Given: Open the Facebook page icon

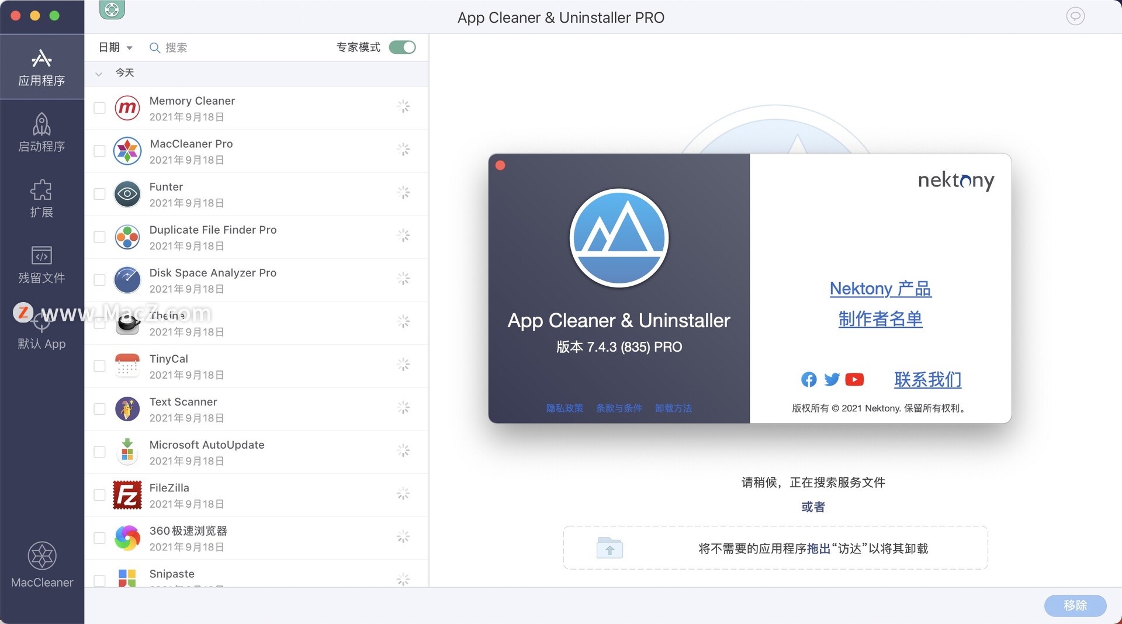Looking at the screenshot, I should (809, 380).
